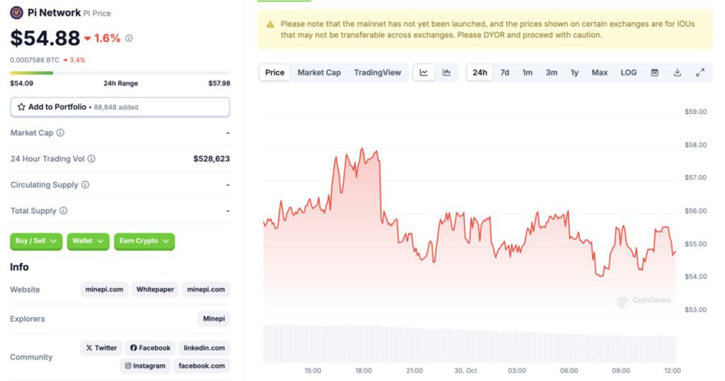Toggle LOG scale on chart
The width and height of the screenshot is (725, 381).
pyautogui.click(x=629, y=72)
